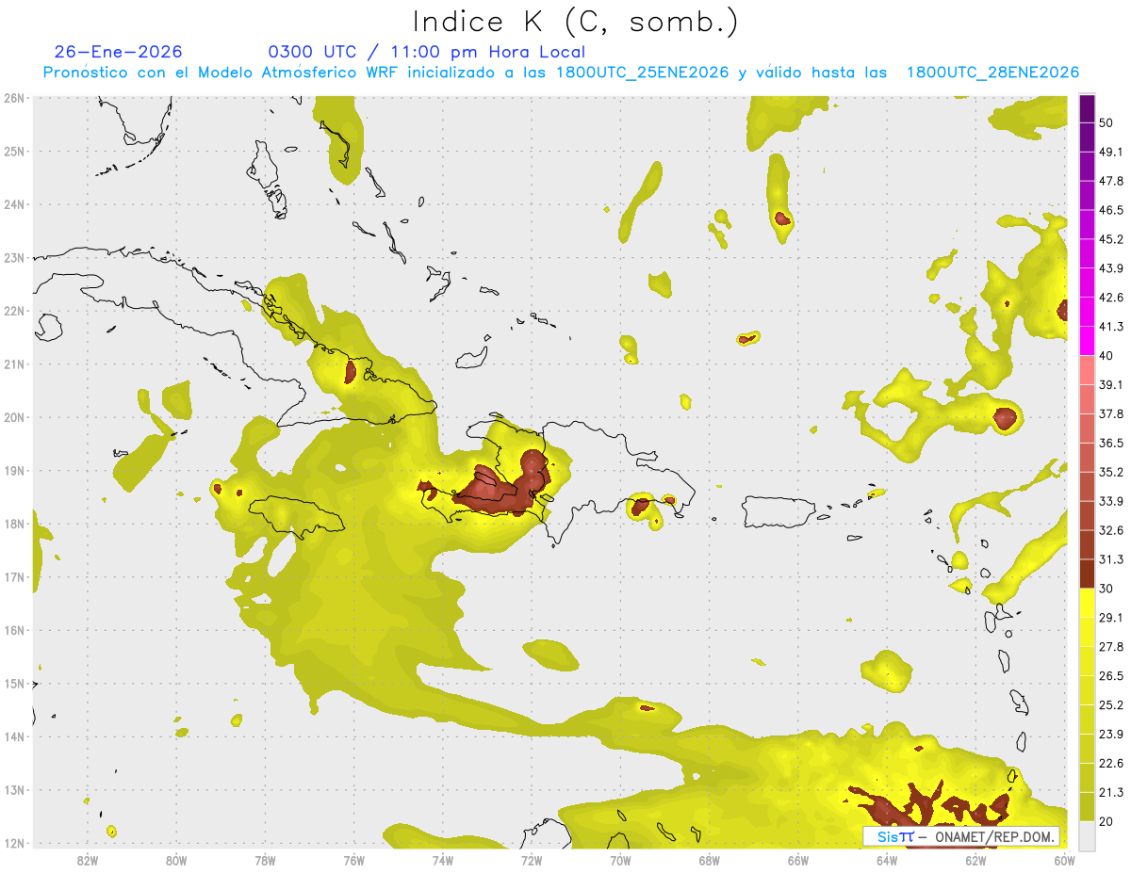Click the latitude label "24N"
1131x873 pixels.
point(13,204)
